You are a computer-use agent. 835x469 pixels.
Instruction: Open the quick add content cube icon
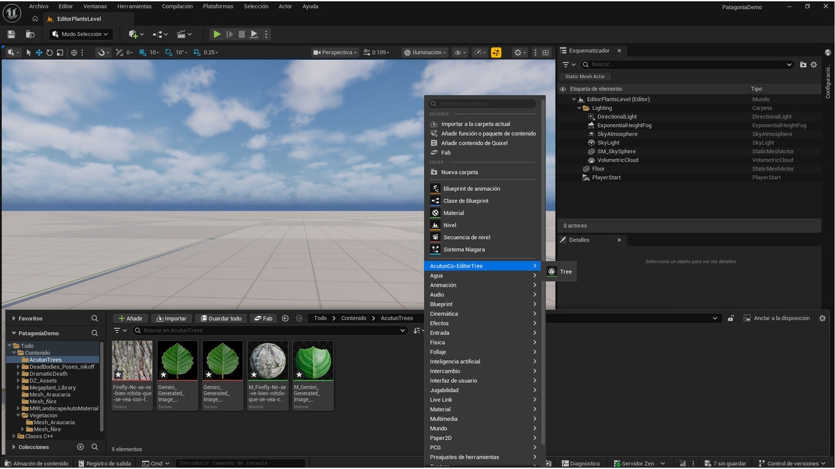click(x=135, y=34)
